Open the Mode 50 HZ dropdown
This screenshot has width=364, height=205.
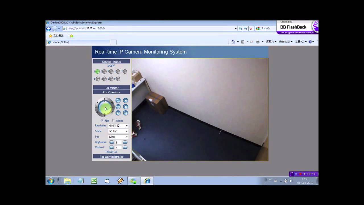(x=118, y=131)
